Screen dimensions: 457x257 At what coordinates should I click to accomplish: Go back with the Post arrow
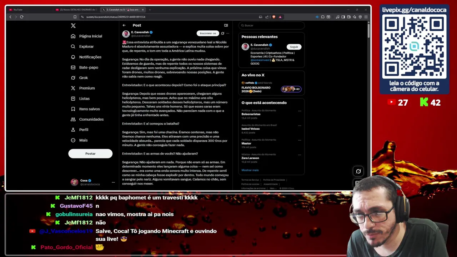coord(124,25)
